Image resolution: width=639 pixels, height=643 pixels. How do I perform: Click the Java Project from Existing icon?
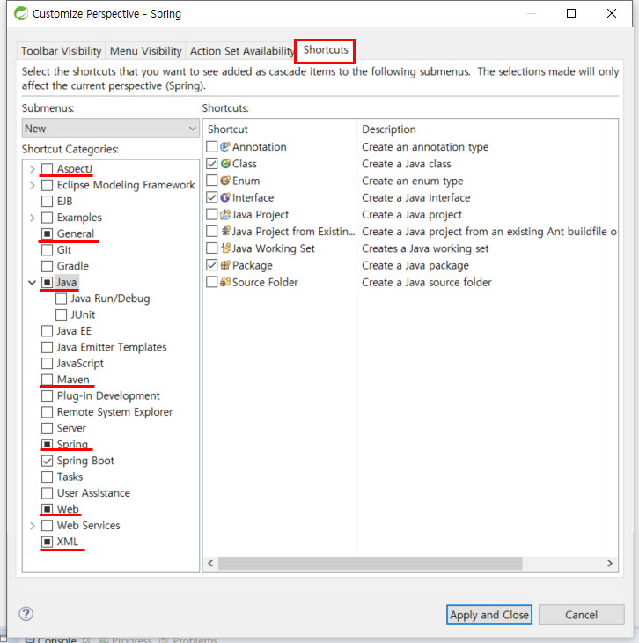(x=225, y=232)
